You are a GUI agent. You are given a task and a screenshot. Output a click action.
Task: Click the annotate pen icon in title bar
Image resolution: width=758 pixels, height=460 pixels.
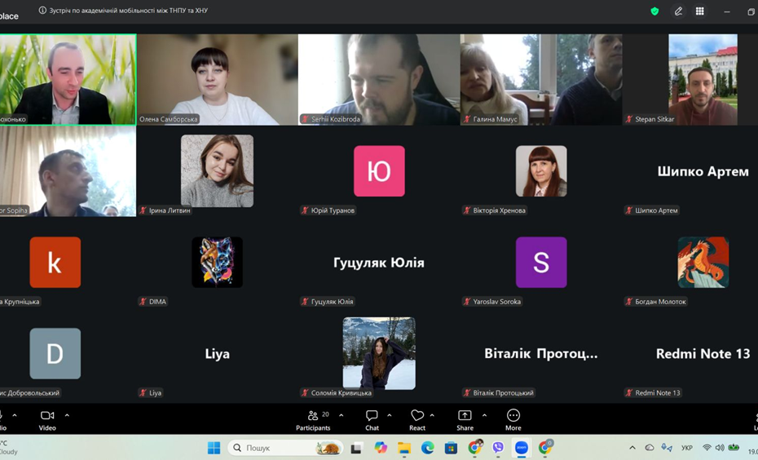pos(678,11)
